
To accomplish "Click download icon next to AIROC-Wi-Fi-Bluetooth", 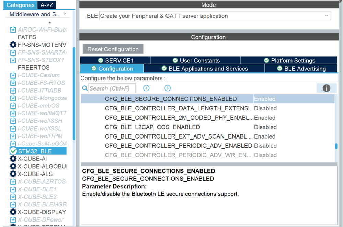I will (x=13, y=29).
